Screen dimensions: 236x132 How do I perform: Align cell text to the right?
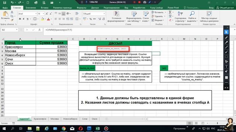(x=63, y=19)
